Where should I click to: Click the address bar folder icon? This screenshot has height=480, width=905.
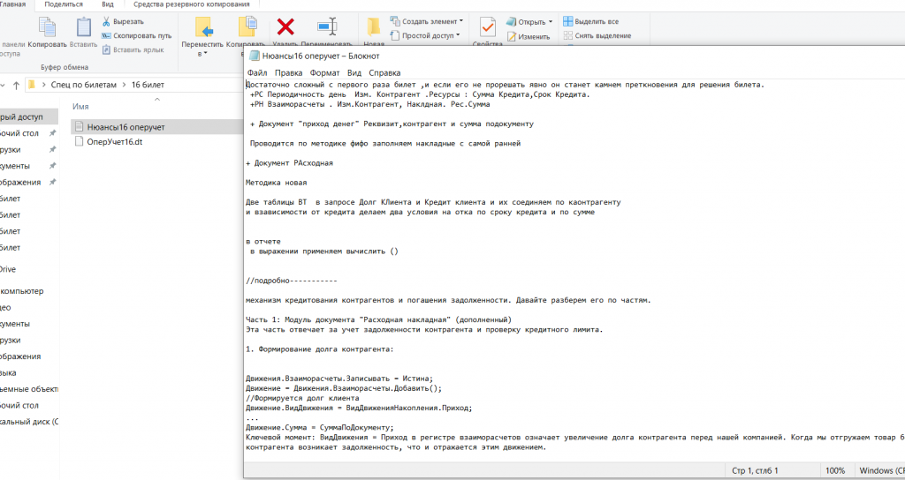click(33, 85)
